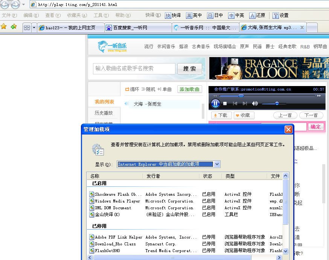Click 下载 to download the song
Viewport: 329px width, 260px height.
pos(221,115)
